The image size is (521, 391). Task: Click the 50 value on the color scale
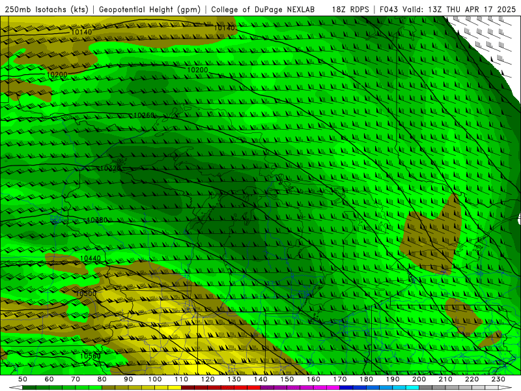[23, 379]
